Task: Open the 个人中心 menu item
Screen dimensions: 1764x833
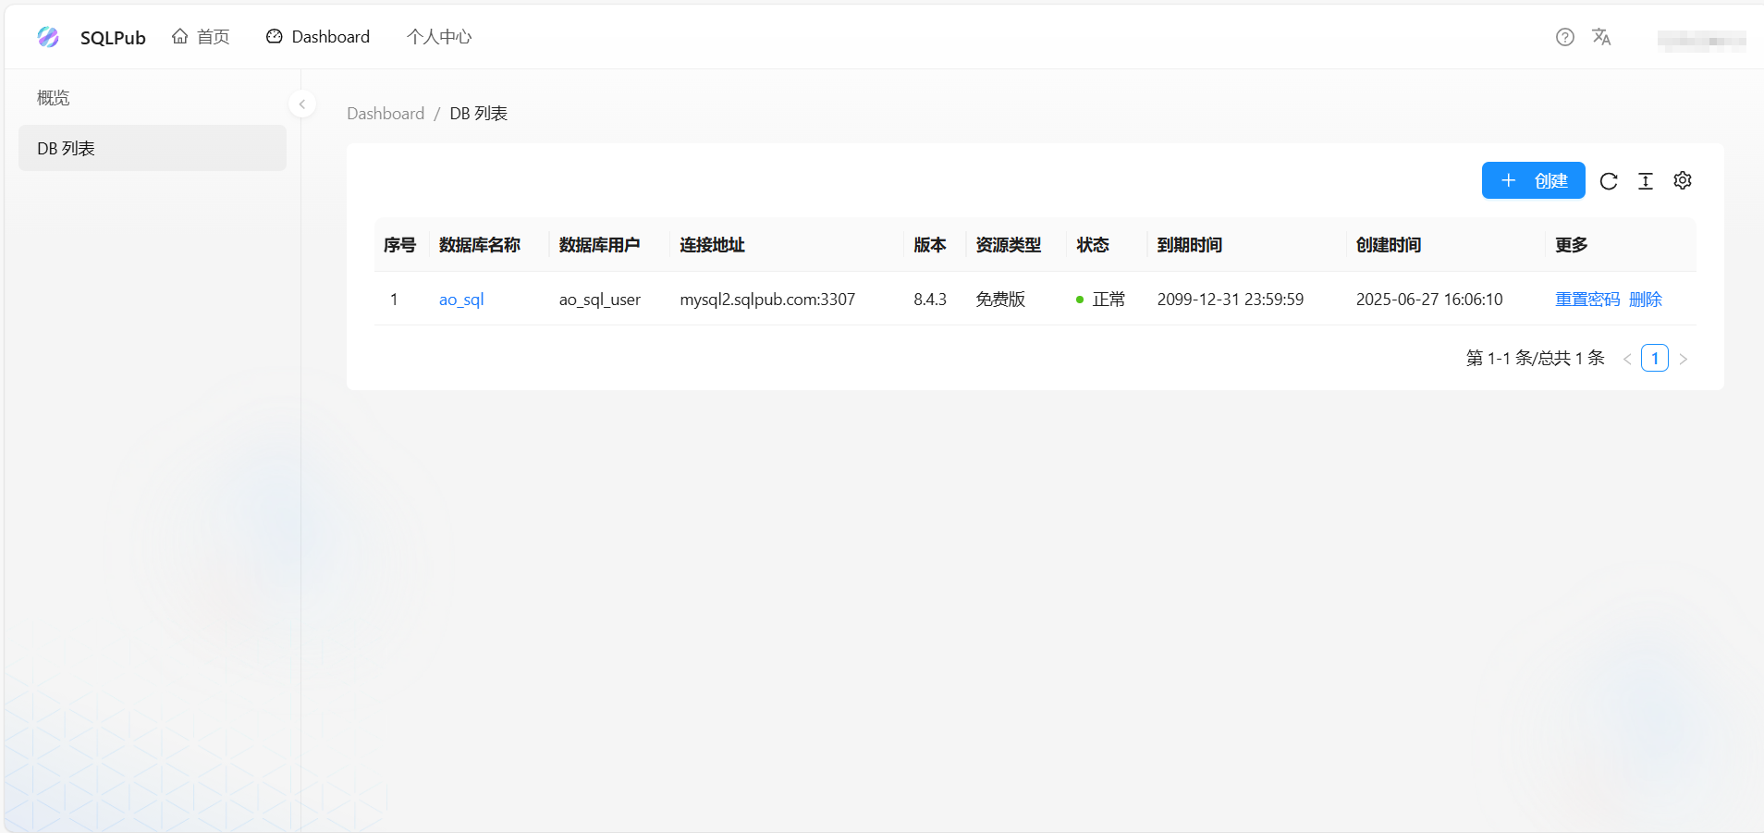Action: [x=439, y=36]
